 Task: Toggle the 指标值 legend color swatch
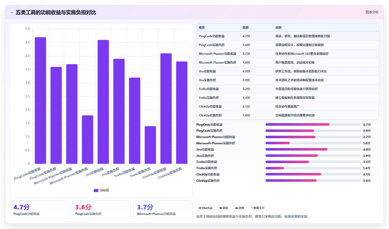pyautogui.click(x=96, y=191)
